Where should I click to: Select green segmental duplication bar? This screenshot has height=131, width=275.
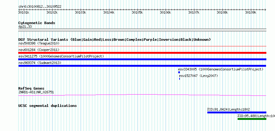pyautogui.click(x=252, y=119)
